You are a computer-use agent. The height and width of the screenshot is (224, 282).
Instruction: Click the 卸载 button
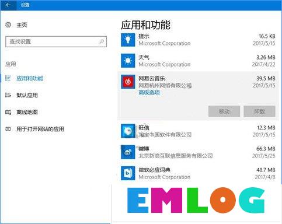(x=259, y=111)
